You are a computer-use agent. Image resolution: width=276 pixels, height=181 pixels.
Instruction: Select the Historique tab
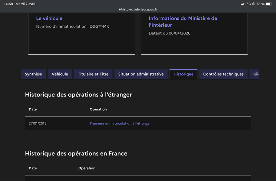[x=184, y=74]
